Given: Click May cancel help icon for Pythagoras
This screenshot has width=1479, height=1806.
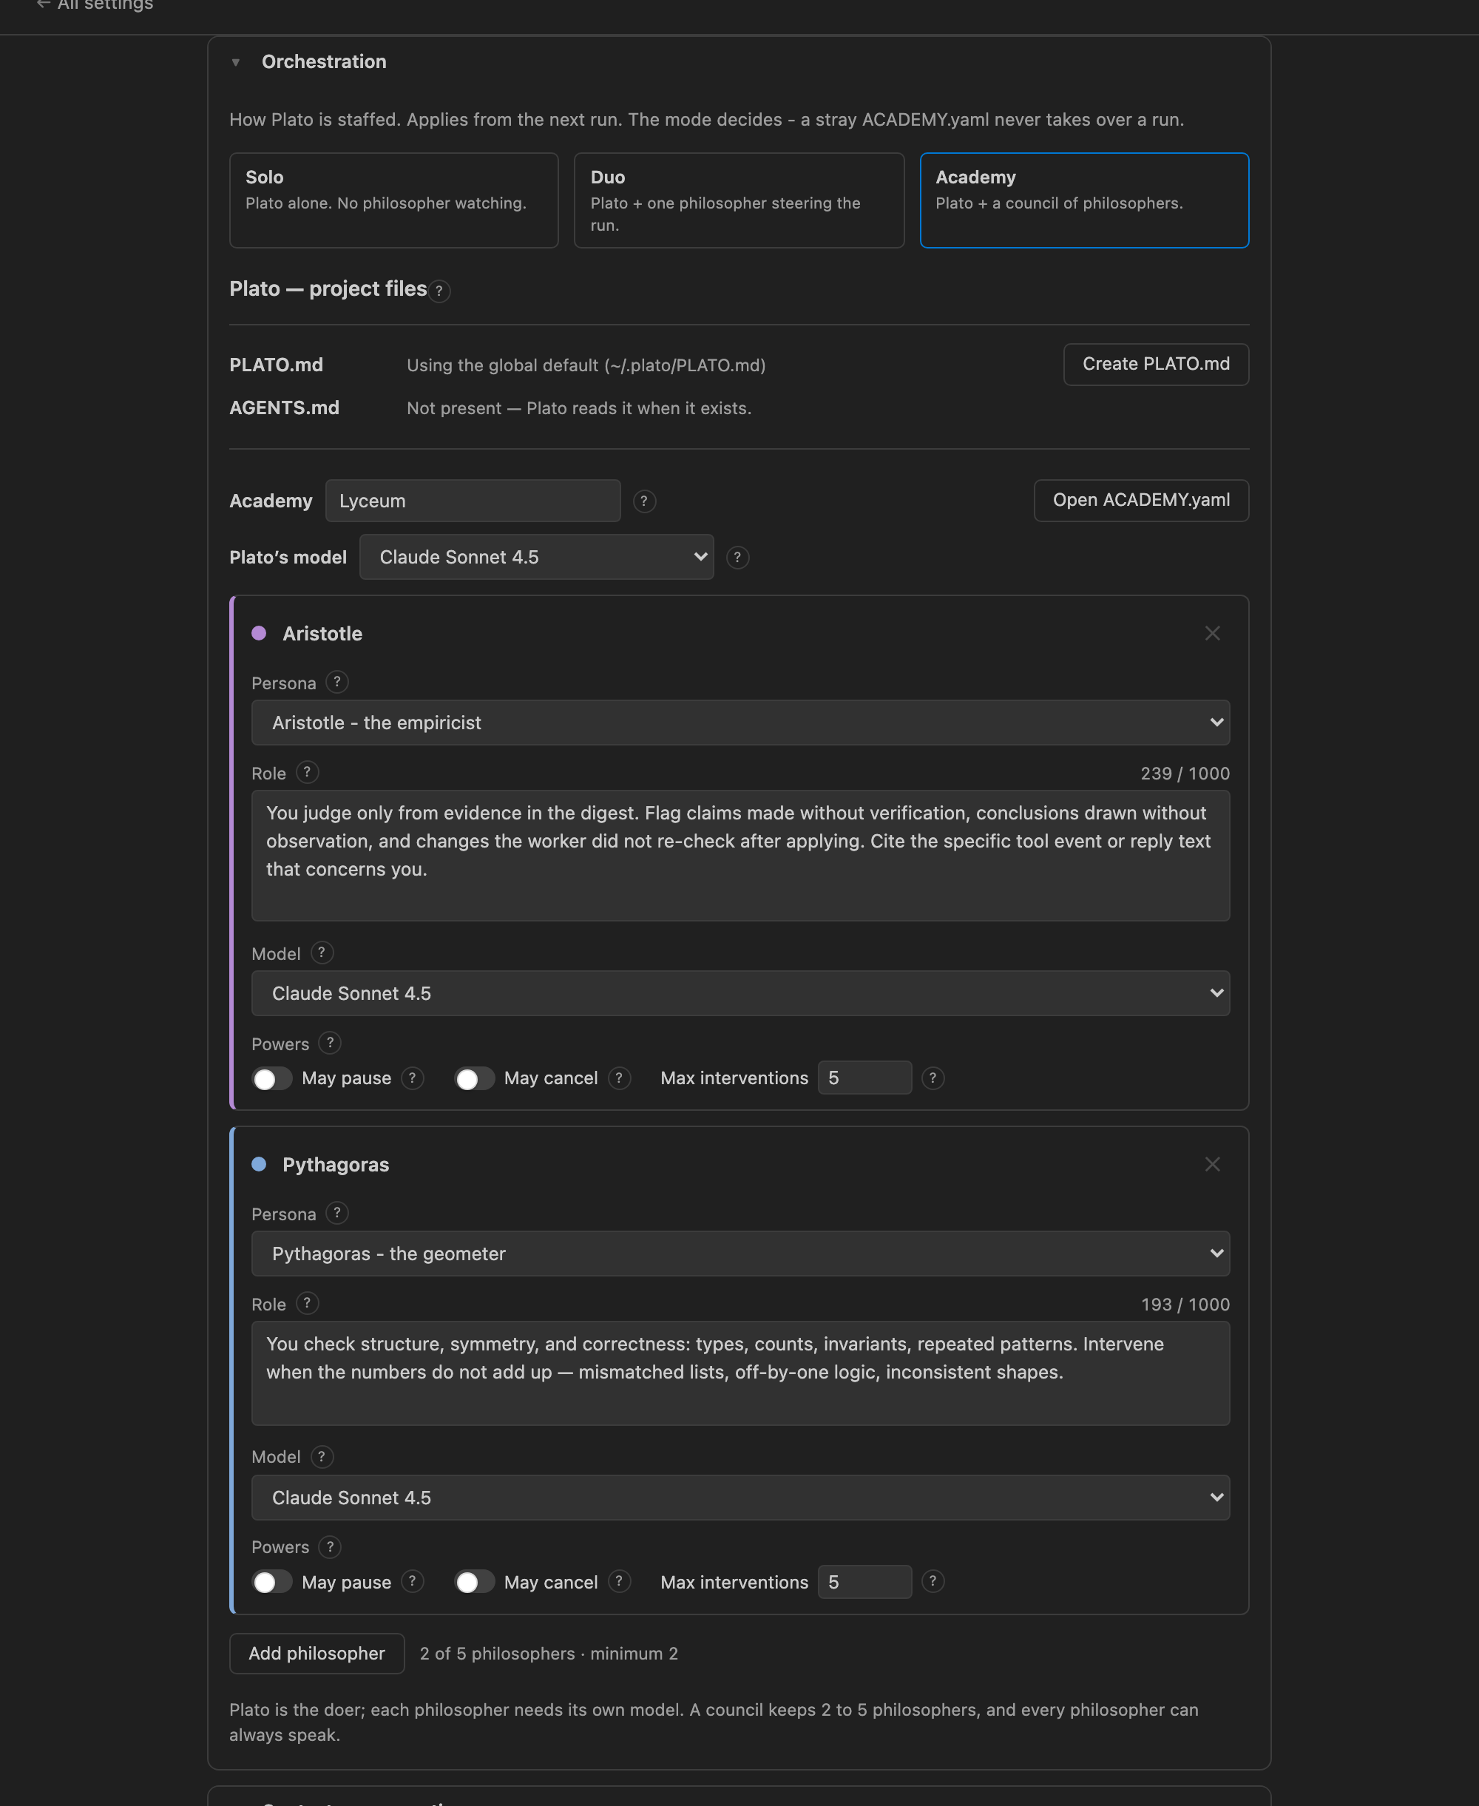Looking at the screenshot, I should pyautogui.click(x=620, y=1581).
